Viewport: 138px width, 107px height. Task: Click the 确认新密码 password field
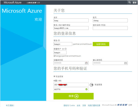[110, 63]
